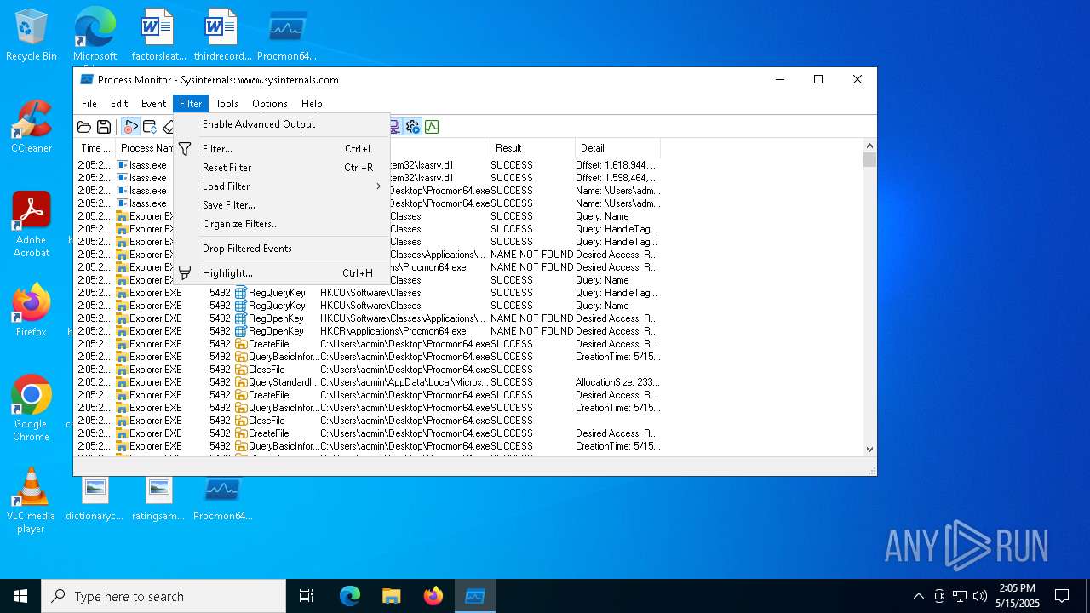This screenshot has height=613, width=1090.
Task: Click the funnel icon beside Filter...
Action: tap(185, 149)
